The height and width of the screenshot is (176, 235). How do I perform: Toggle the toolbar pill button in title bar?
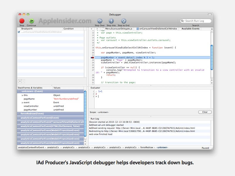[209, 14]
